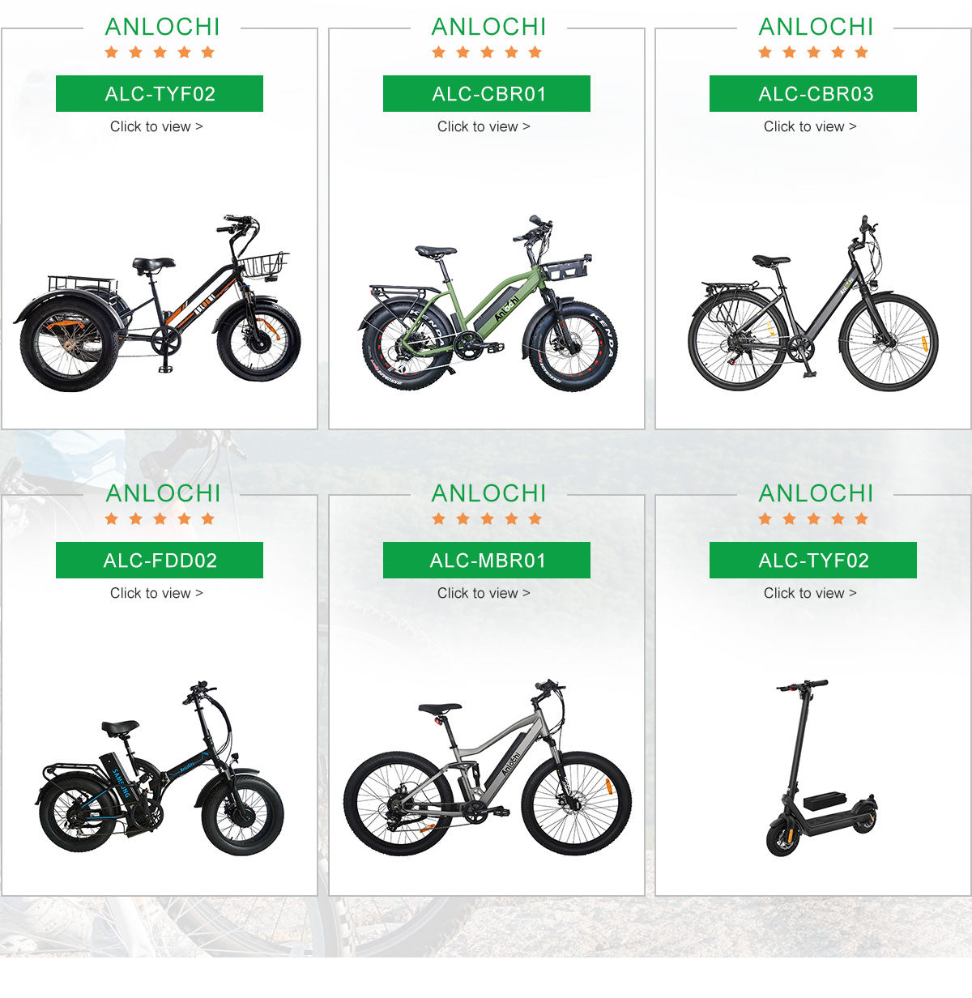Select the electric kick scooter image

pyautogui.click(x=821, y=768)
